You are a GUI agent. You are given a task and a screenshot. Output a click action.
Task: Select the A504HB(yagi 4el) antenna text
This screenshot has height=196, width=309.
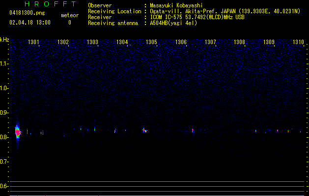tap(173, 23)
